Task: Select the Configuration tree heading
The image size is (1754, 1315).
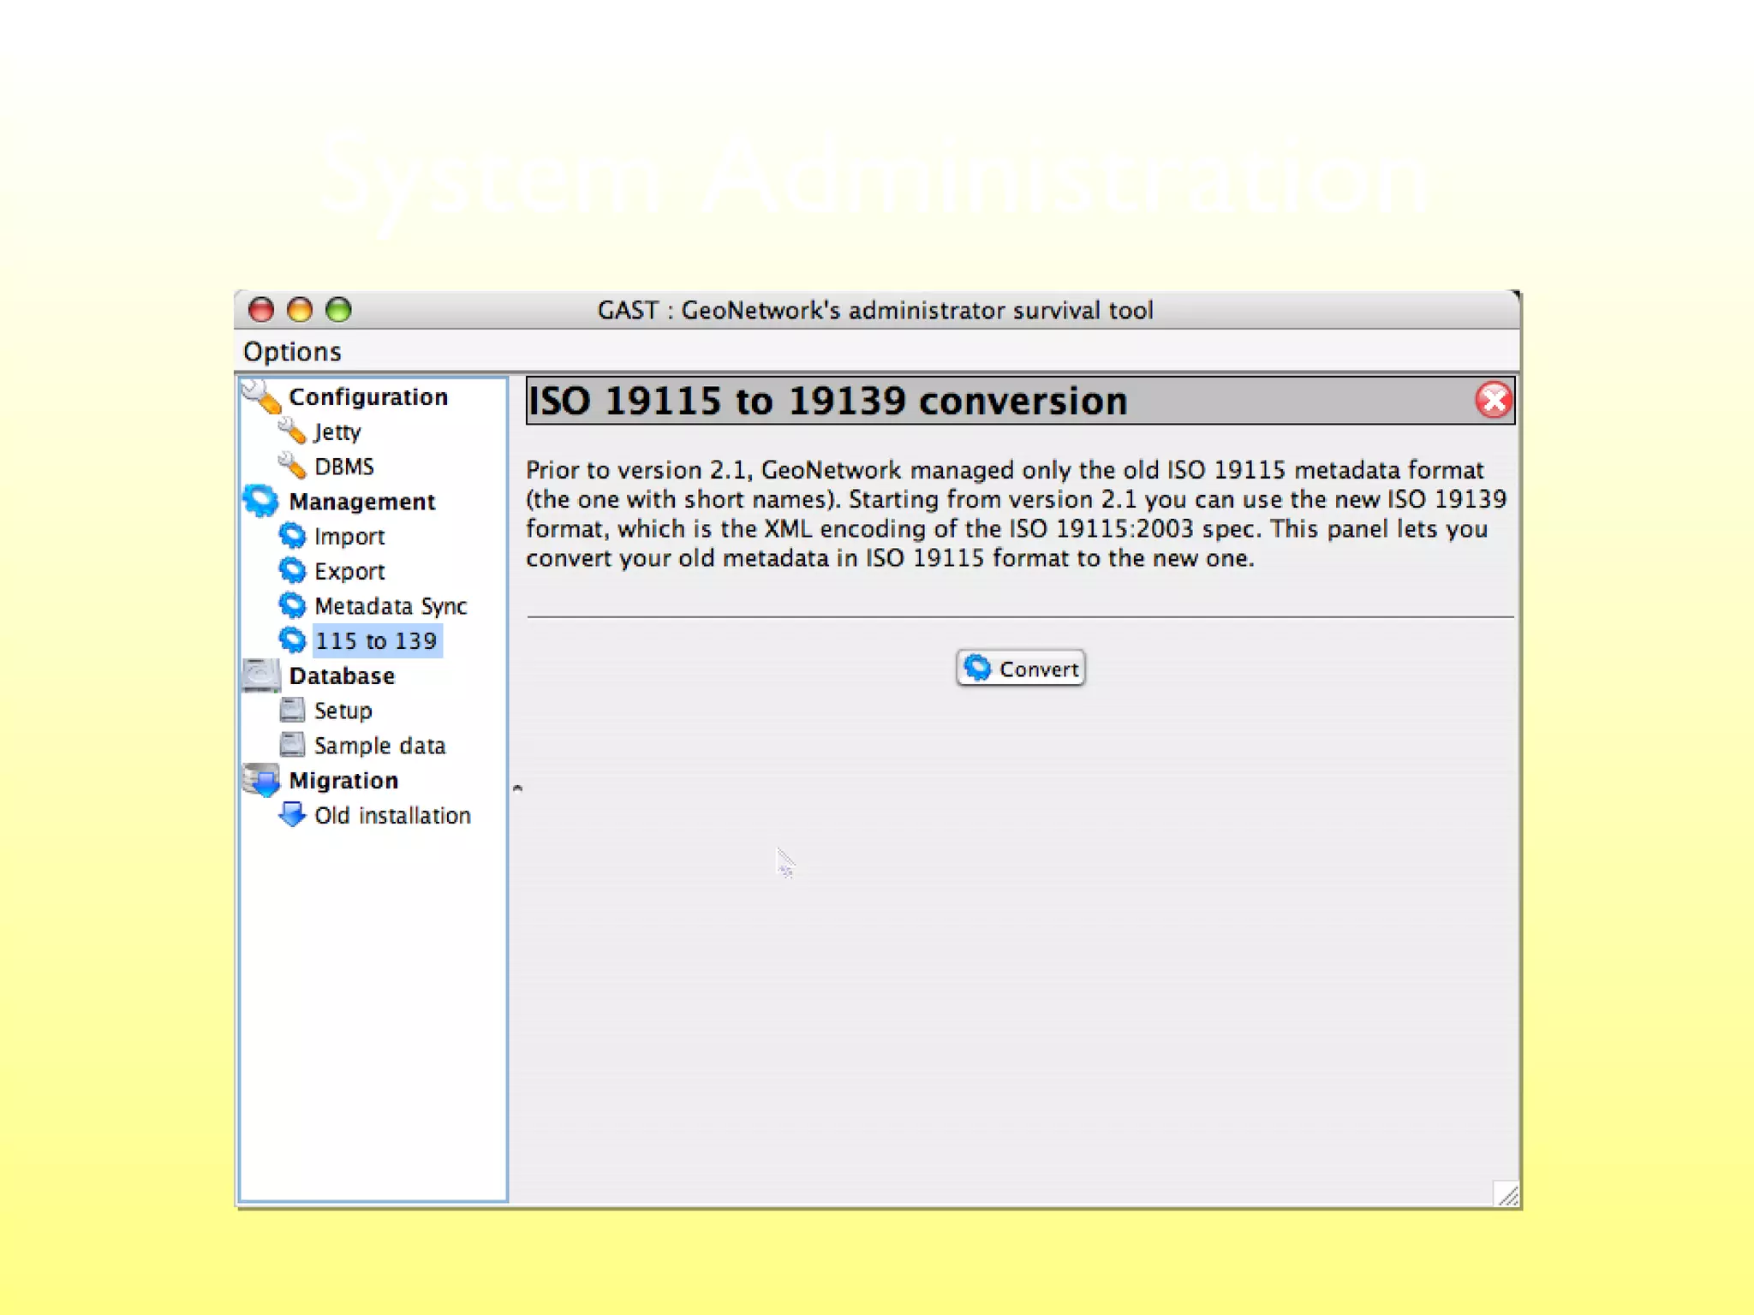Action: pos(368,396)
